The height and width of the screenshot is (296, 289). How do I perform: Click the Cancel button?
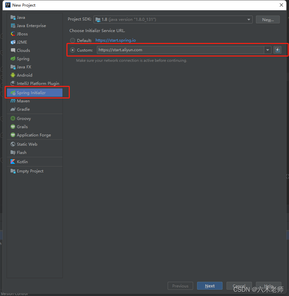pos(239,286)
